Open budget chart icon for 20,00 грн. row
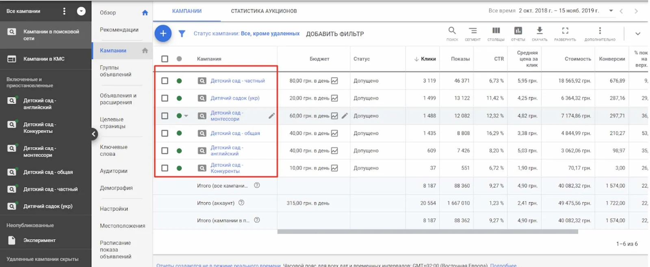Image resolution: width=650 pixels, height=267 pixels. [334, 98]
